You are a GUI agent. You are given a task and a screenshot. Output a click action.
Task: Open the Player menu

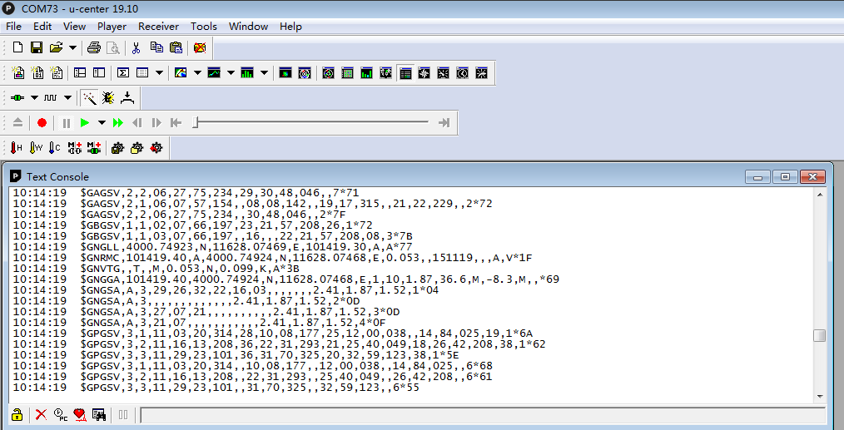click(x=112, y=27)
